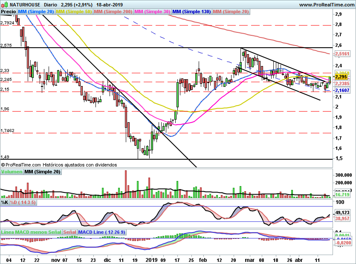This screenshot has width=356, height=264.
Task: Click the MM (Simple 200) indicator label
Action: [113, 12]
